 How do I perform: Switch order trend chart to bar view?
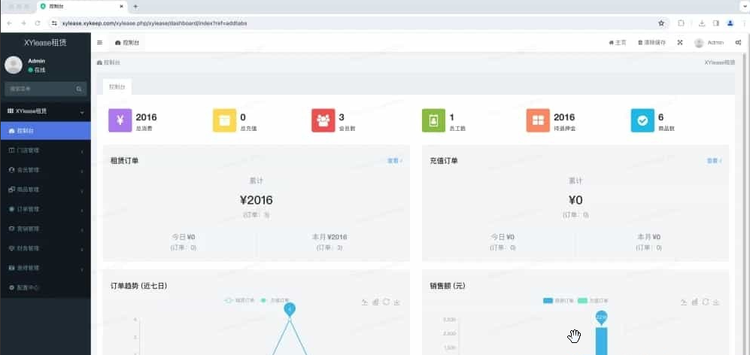[375, 302]
